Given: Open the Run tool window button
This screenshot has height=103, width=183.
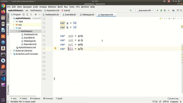Looking at the screenshot, I should pos(14,98).
